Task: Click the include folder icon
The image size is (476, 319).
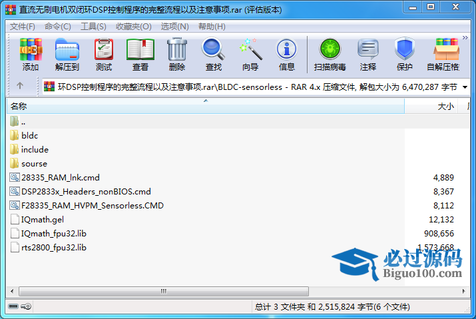Action: pos(14,149)
